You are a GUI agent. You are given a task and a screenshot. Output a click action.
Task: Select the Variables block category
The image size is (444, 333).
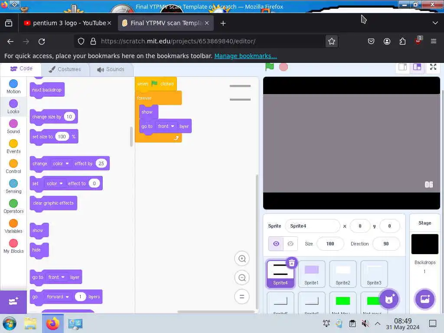pos(13,226)
